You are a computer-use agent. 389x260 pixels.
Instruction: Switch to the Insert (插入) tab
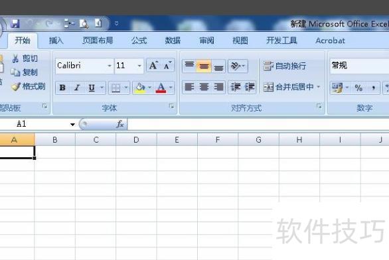pyautogui.click(x=56, y=40)
